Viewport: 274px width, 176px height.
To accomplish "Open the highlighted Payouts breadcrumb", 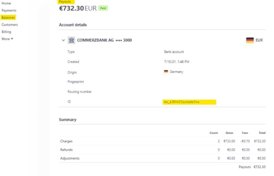I will tap(66, 2).
